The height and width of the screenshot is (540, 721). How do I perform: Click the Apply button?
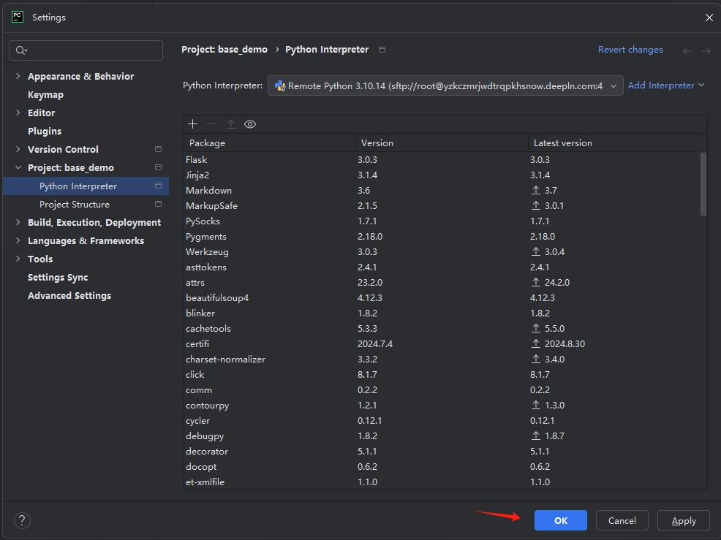click(684, 520)
